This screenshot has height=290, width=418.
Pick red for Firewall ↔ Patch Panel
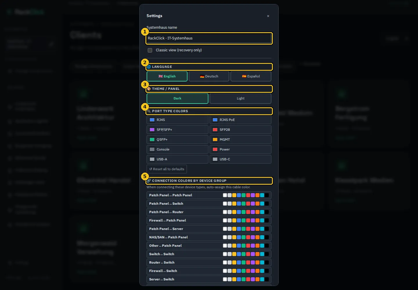click(248, 220)
